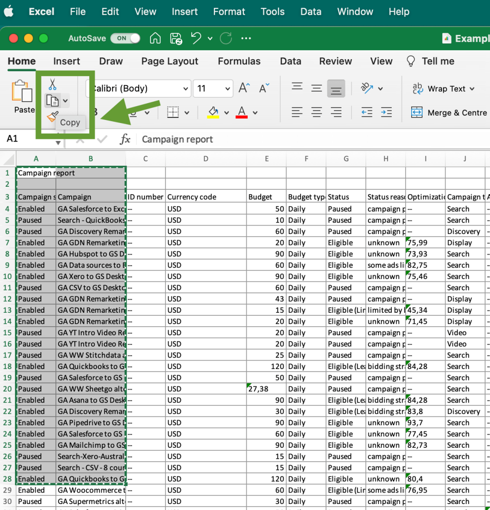Switch to the Formulas ribbon tab
This screenshot has height=510, width=490.
(239, 61)
